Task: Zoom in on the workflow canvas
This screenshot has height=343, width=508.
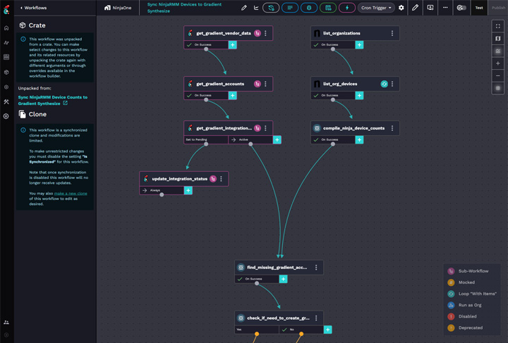Action: [497, 63]
